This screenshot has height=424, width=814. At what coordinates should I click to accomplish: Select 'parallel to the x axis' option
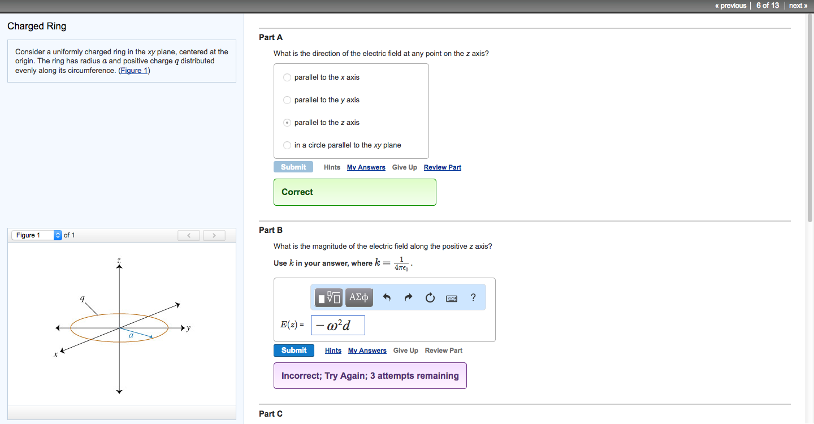click(x=287, y=77)
